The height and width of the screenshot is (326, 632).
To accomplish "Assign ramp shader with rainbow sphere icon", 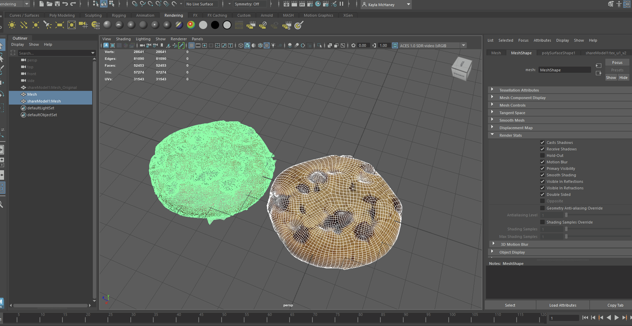I will coord(191,25).
